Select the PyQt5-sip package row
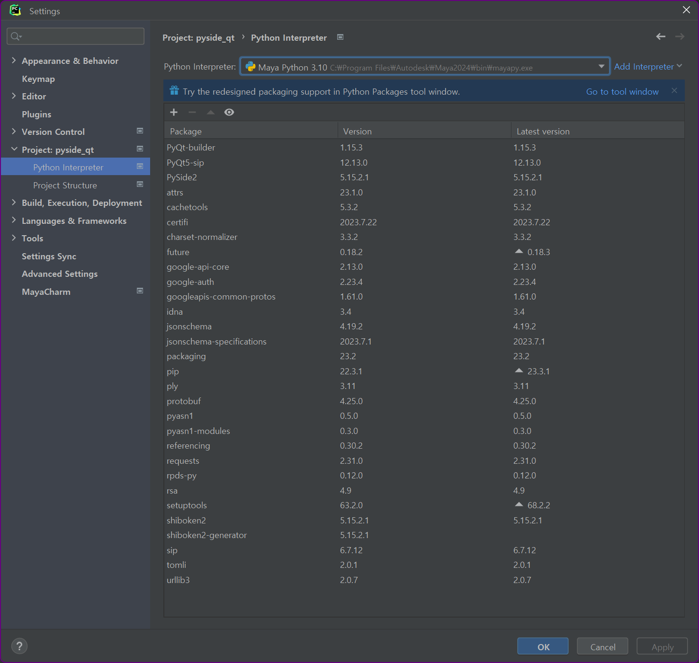699x663 pixels. [424, 163]
